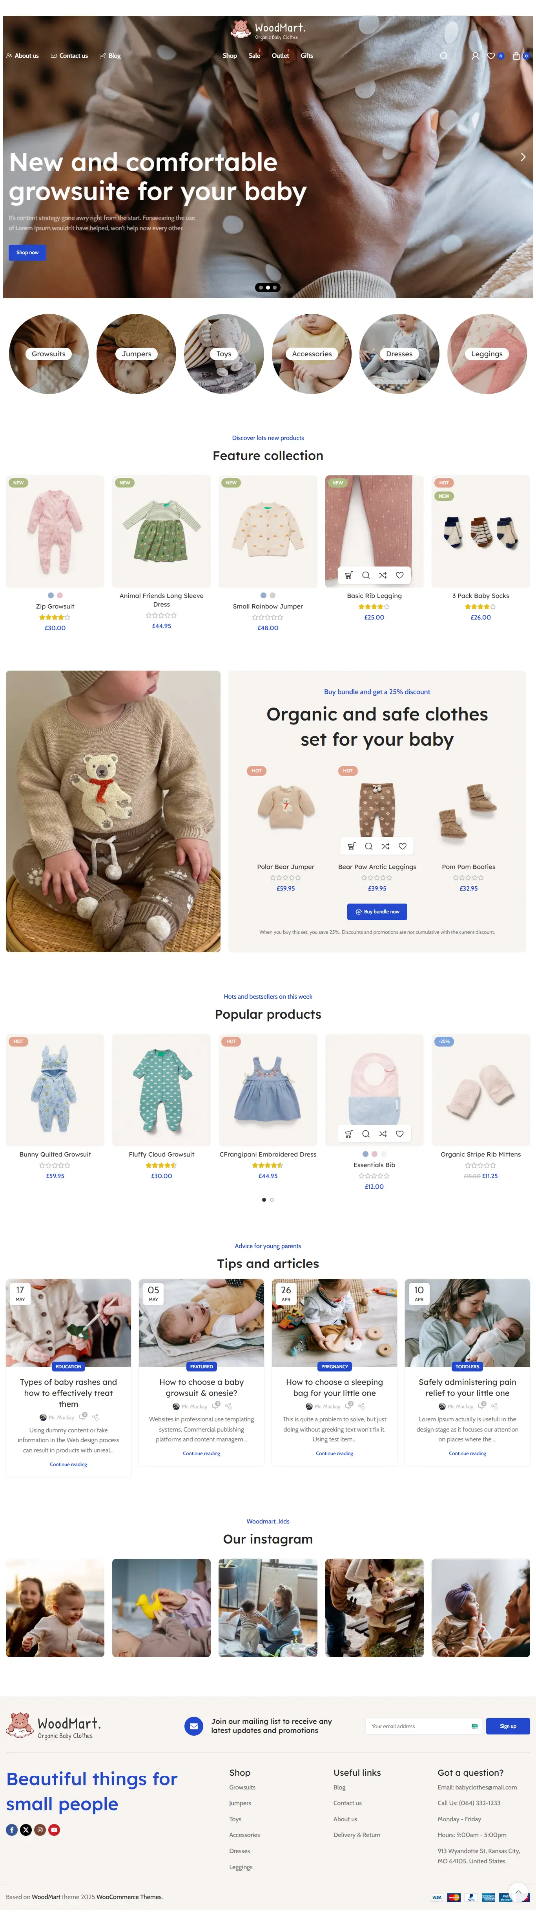
Task: Add Essentials Bib to wishlist heart
Action: (x=399, y=1134)
